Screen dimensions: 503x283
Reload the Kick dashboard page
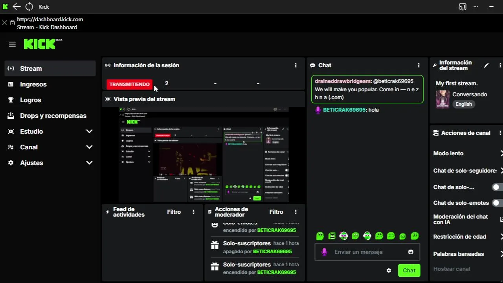[29, 6]
